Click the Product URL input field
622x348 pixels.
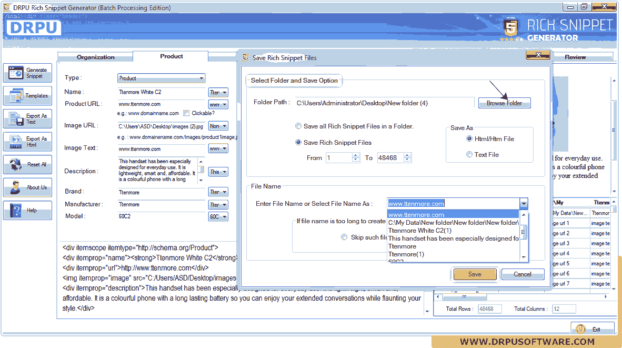(x=162, y=104)
